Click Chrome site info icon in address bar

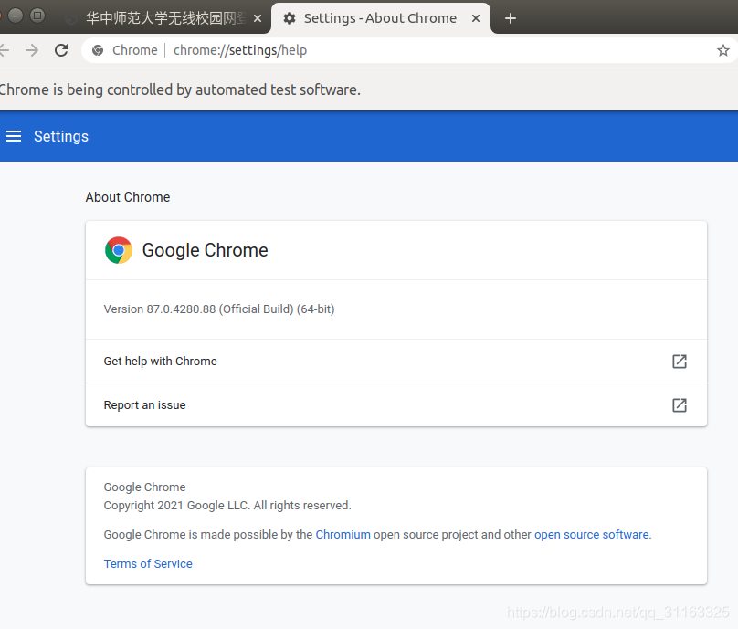click(98, 50)
